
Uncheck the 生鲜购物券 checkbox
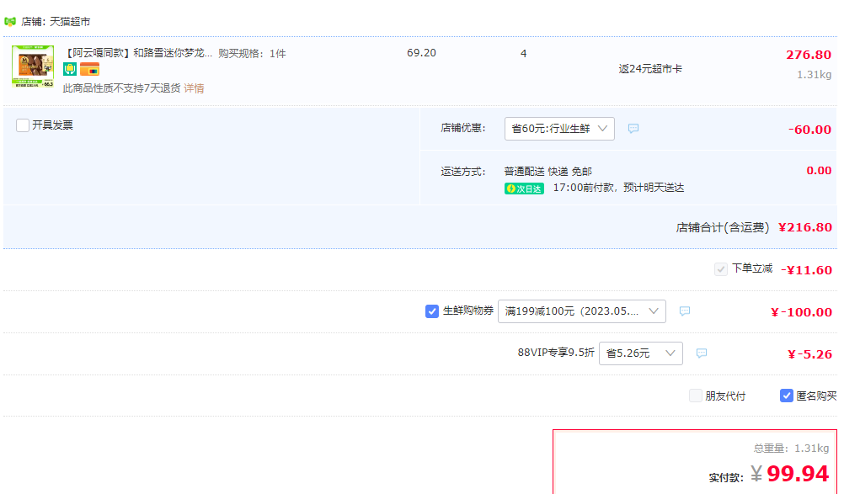(x=432, y=311)
